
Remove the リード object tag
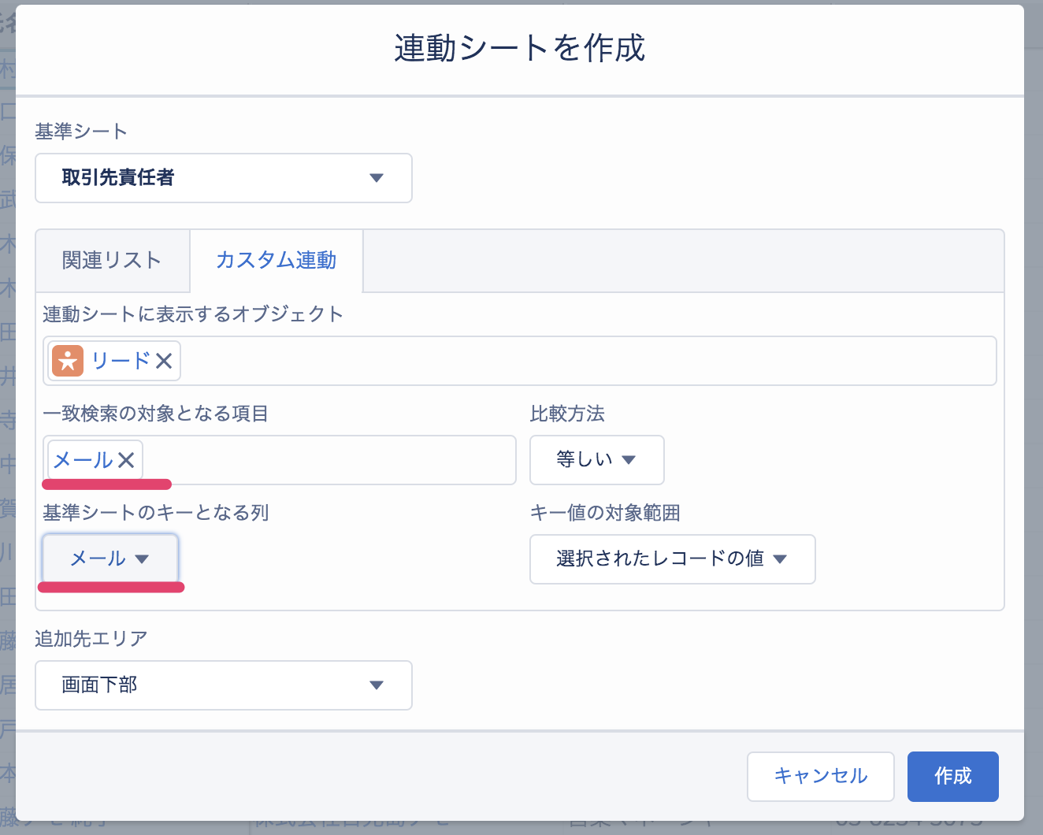(x=164, y=361)
